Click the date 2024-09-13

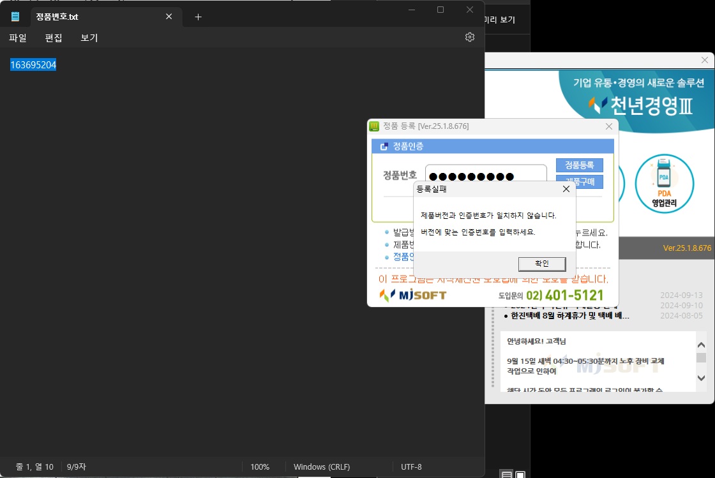pos(681,295)
